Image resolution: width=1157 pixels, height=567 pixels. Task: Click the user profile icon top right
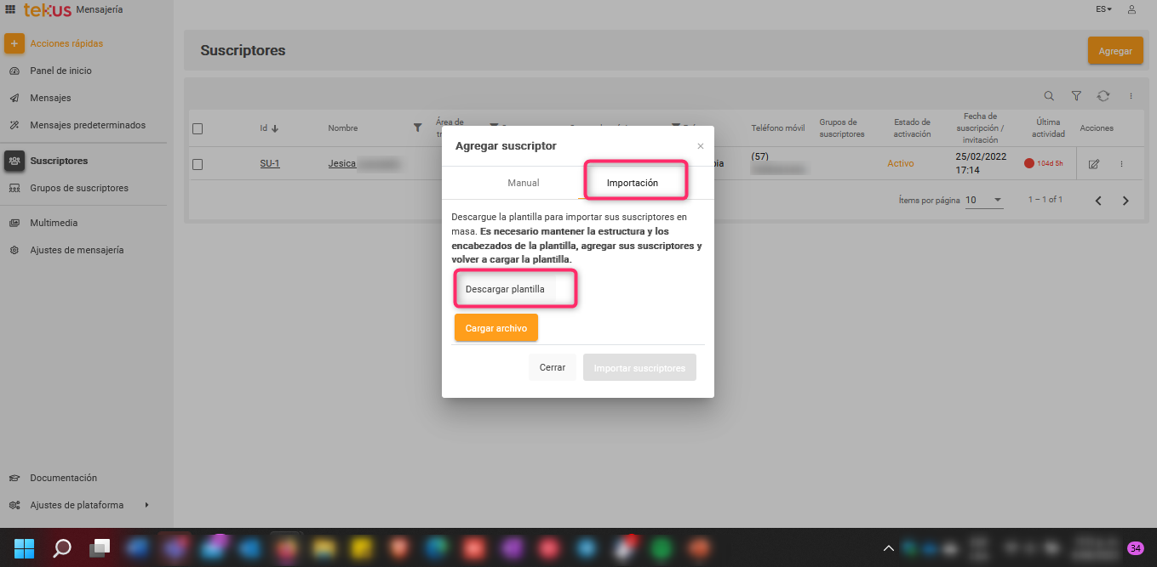[1131, 9]
